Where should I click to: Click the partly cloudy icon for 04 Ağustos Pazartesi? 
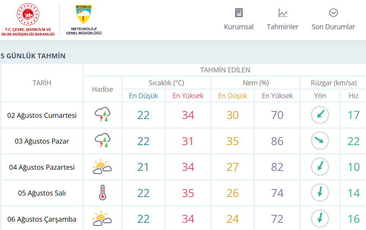102,167
